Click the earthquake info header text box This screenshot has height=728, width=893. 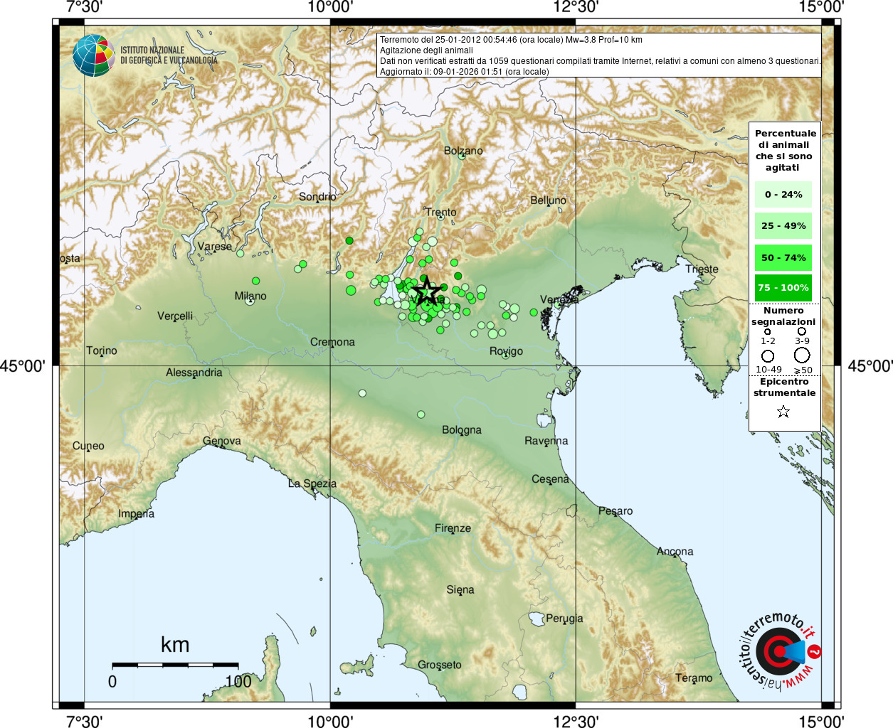coord(598,55)
